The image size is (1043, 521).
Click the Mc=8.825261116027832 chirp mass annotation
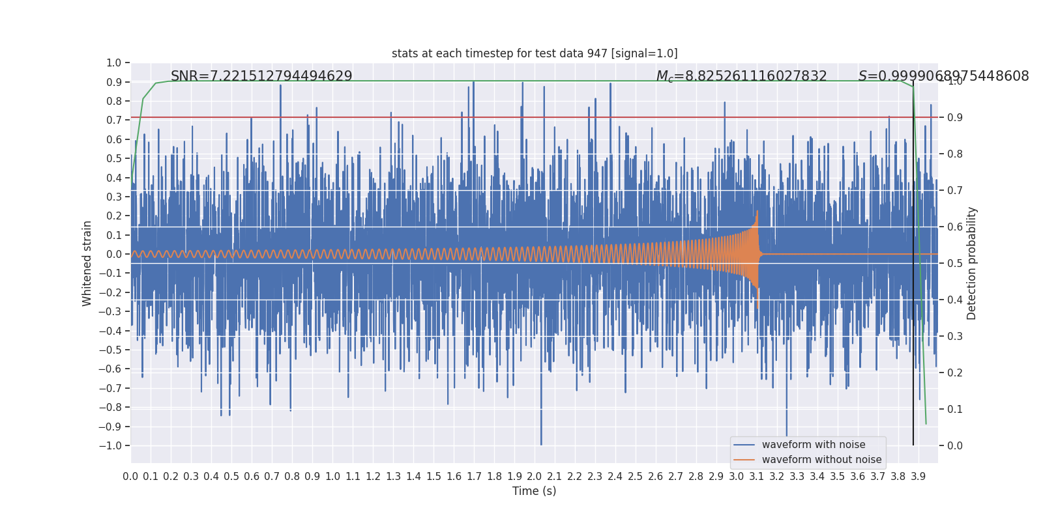click(x=742, y=76)
